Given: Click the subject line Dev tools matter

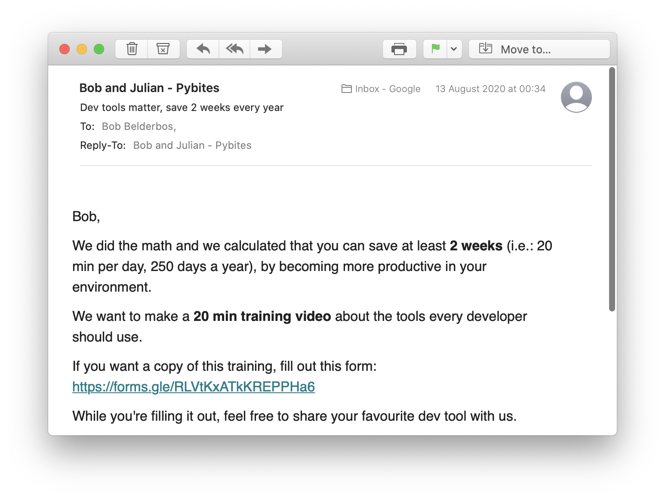Looking at the screenshot, I should pos(182,108).
